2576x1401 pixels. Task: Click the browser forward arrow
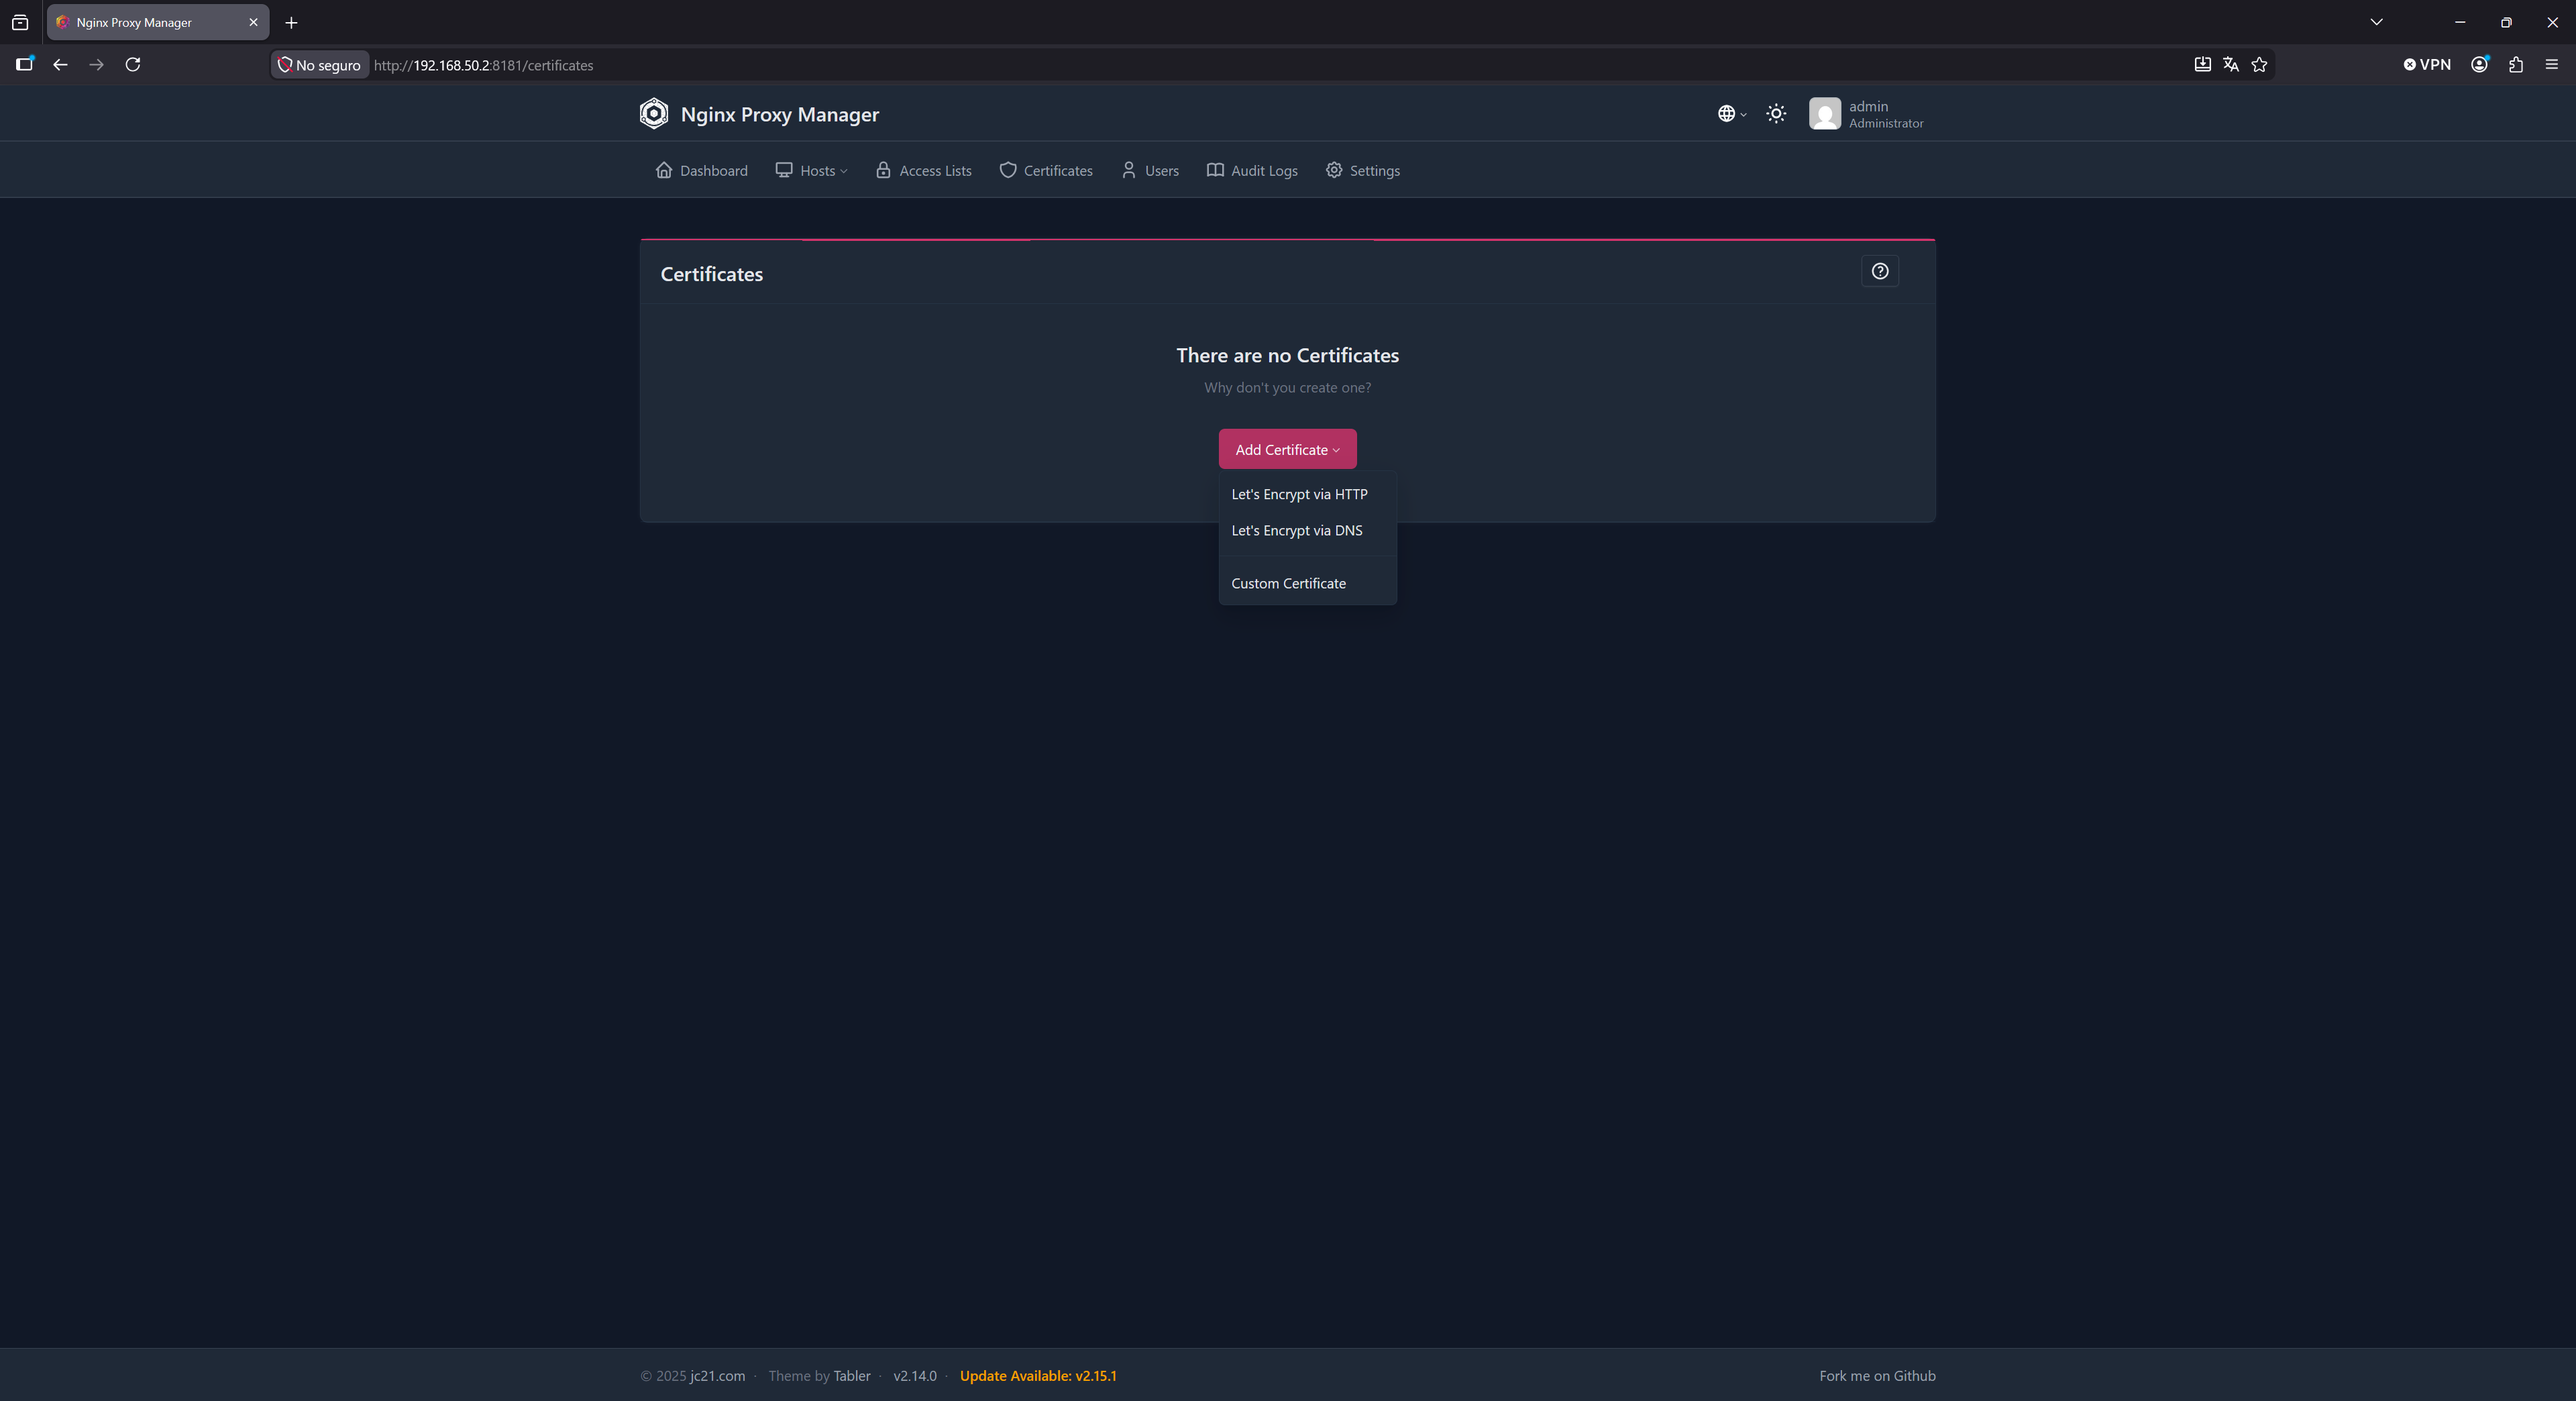(x=96, y=65)
